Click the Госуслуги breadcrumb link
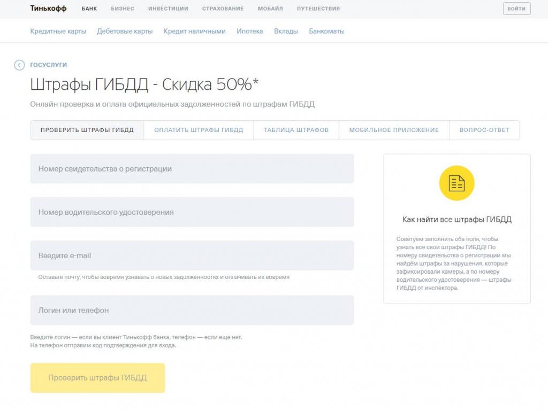Viewport: 548px width, 411px height. tap(48, 65)
